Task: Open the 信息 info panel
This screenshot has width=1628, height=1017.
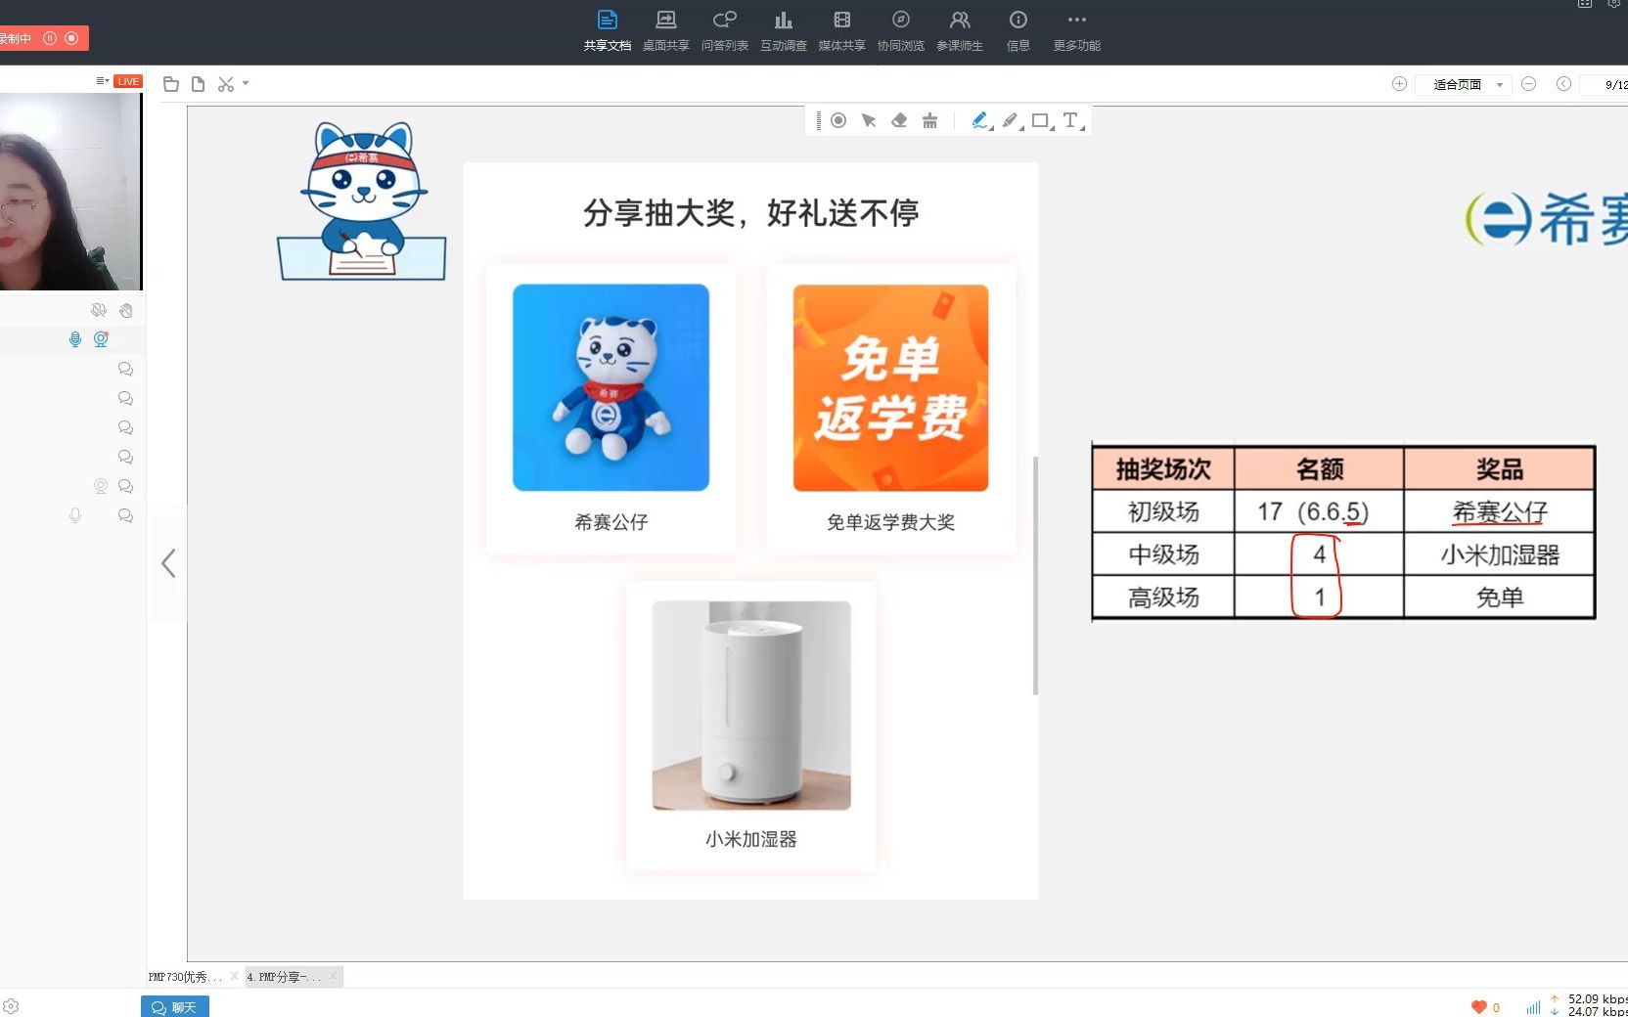Action: coord(1017,30)
